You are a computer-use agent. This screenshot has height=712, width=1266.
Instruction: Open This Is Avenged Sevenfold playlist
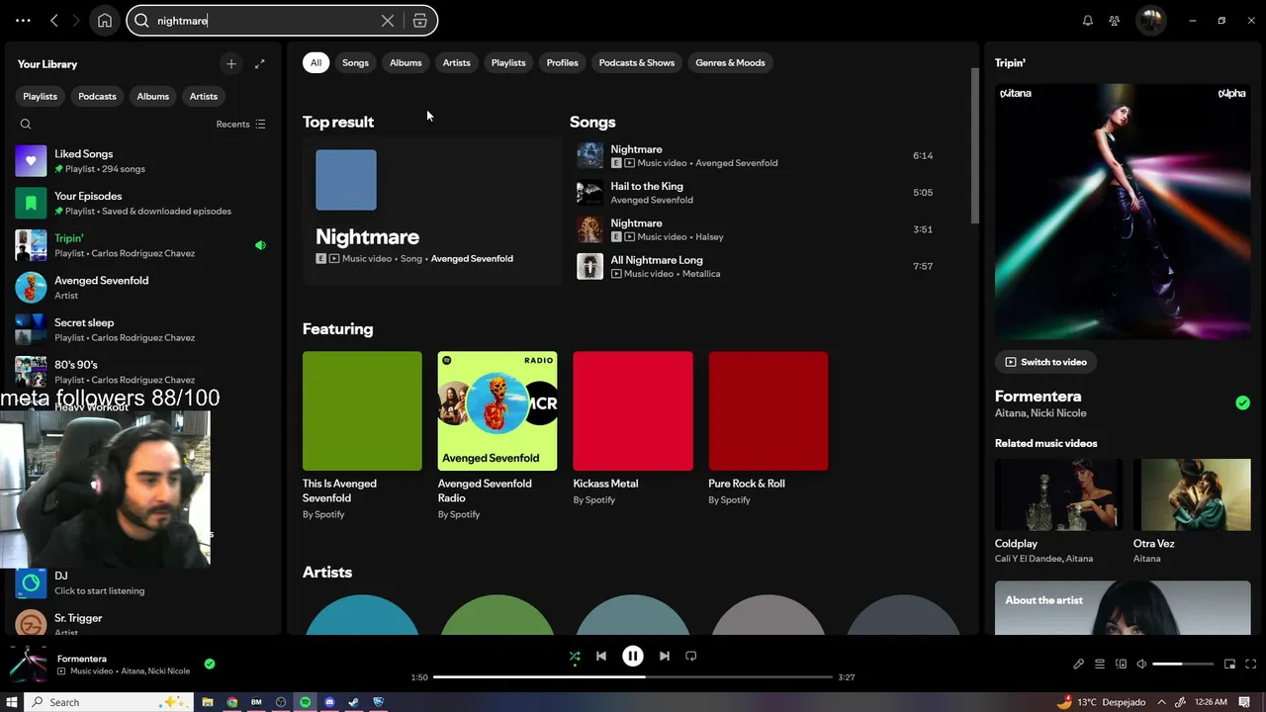click(x=362, y=435)
